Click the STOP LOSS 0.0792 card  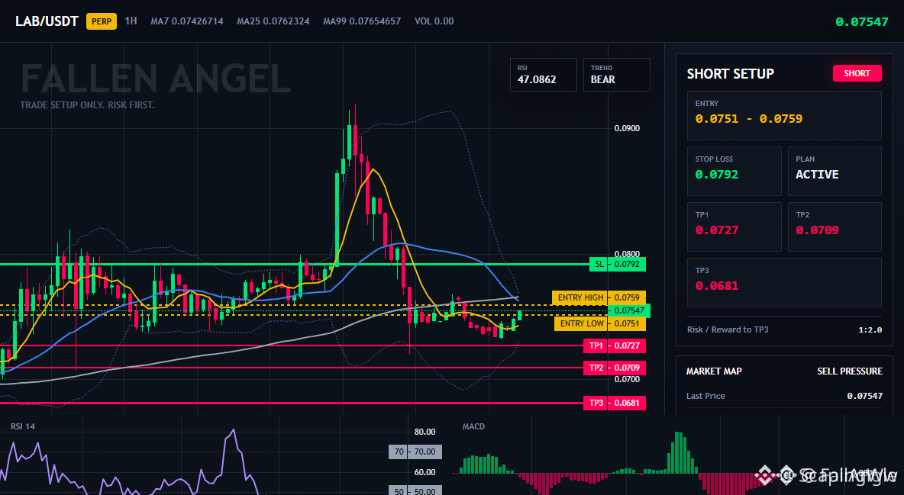click(x=734, y=171)
